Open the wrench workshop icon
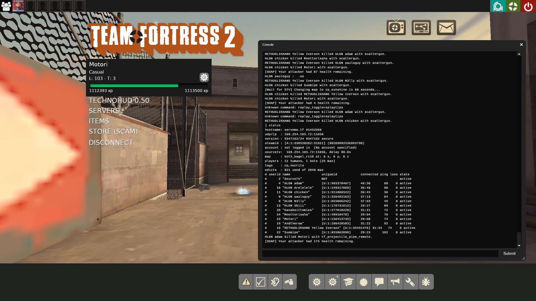This screenshot has height=301, width=536. click(x=410, y=282)
